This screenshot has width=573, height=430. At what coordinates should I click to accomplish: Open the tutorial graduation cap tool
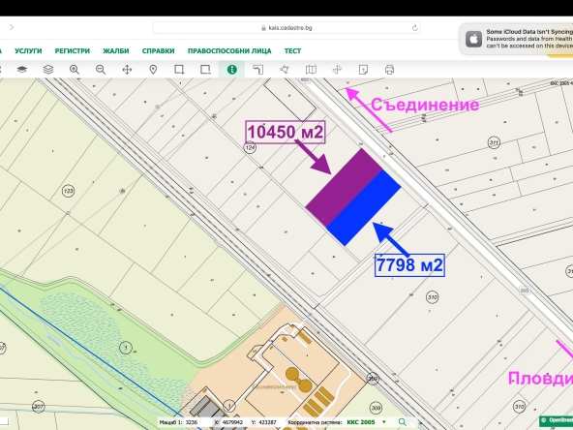pos(22,70)
